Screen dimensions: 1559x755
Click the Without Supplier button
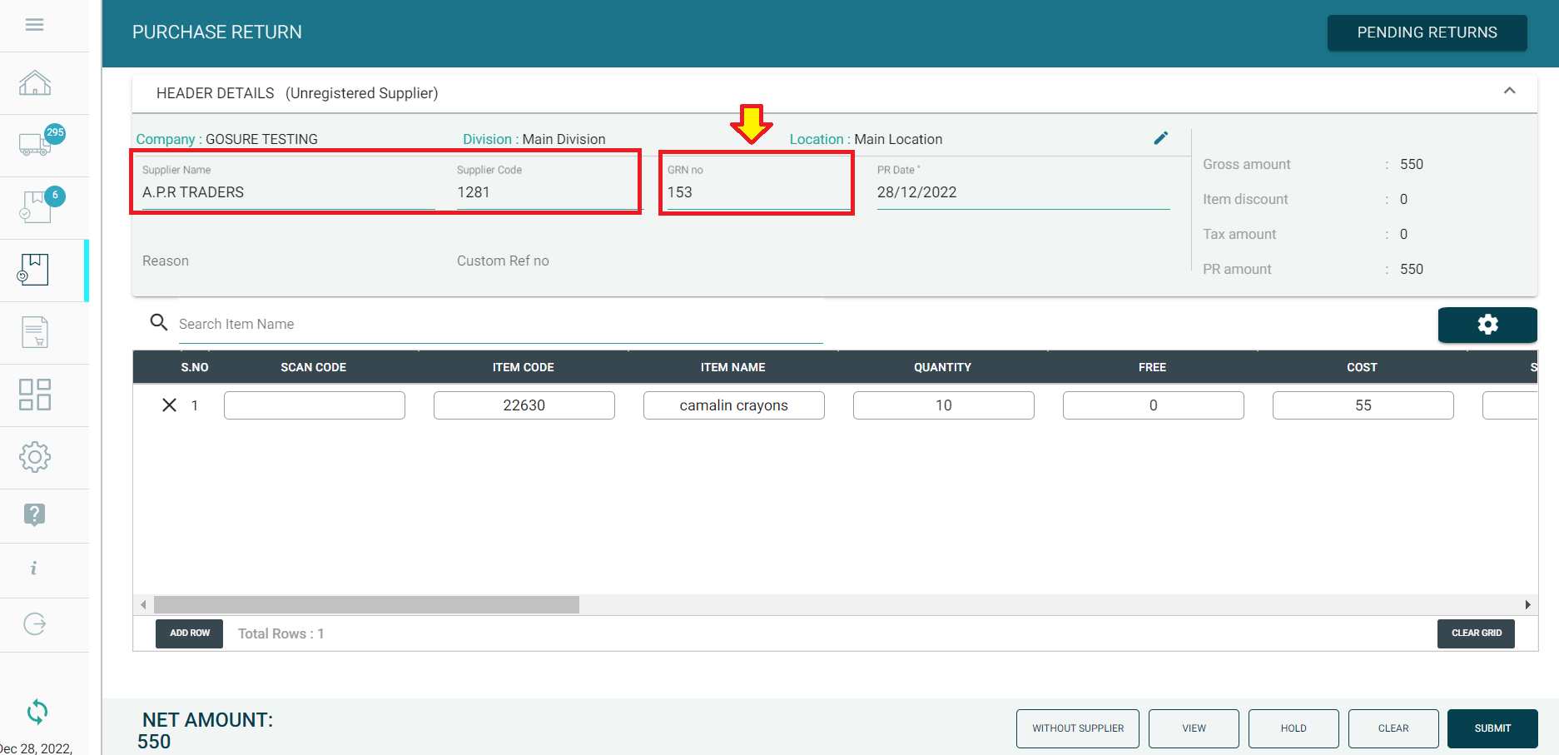coord(1078,728)
